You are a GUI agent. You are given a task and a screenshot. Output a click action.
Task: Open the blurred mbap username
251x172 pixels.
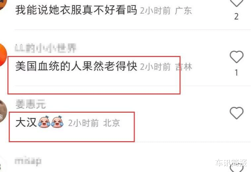tap(28, 161)
